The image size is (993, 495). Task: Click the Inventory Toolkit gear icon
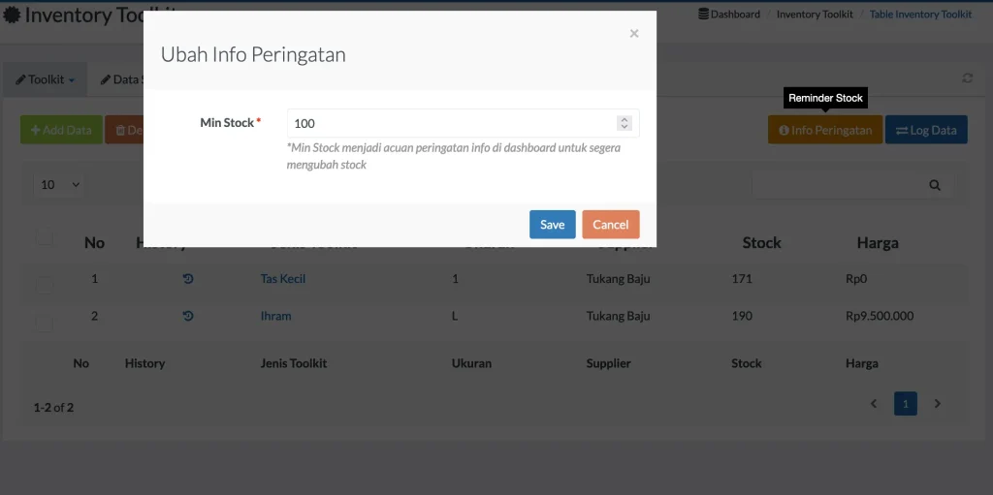tap(12, 15)
